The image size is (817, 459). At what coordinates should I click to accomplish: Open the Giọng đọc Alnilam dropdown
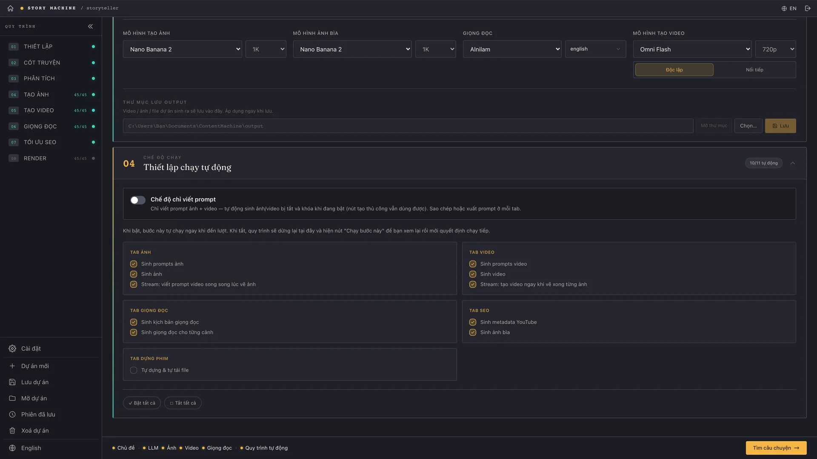(x=512, y=49)
